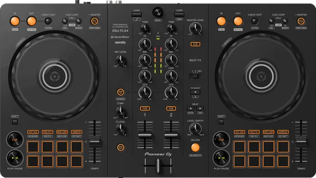
Task: Select PAD FX1 pad mode on right deck
Action: pos(254,132)
